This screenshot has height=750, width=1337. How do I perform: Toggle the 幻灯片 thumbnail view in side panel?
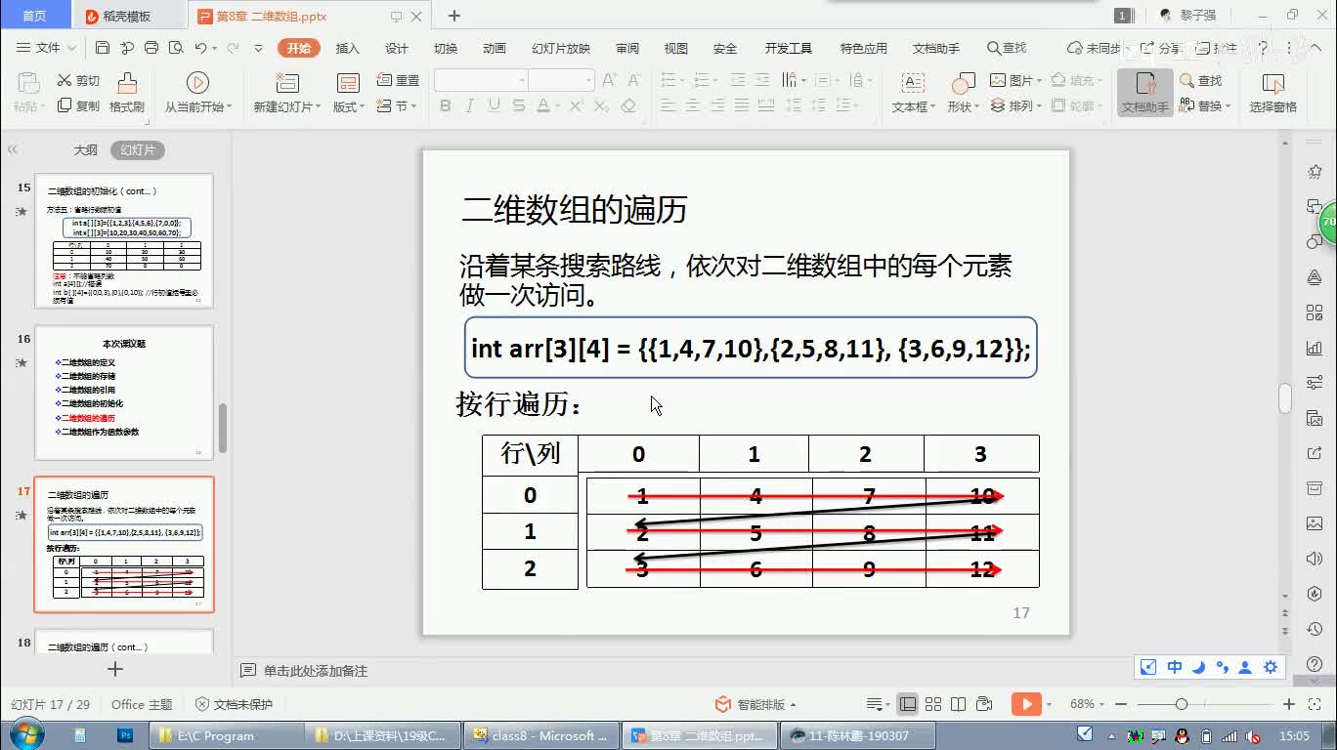pyautogui.click(x=138, y=150)
